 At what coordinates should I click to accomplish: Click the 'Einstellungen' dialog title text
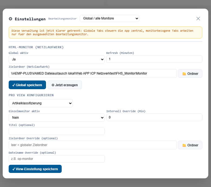pos(30,19)
